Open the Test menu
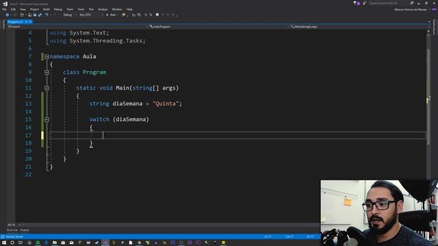 91,9
